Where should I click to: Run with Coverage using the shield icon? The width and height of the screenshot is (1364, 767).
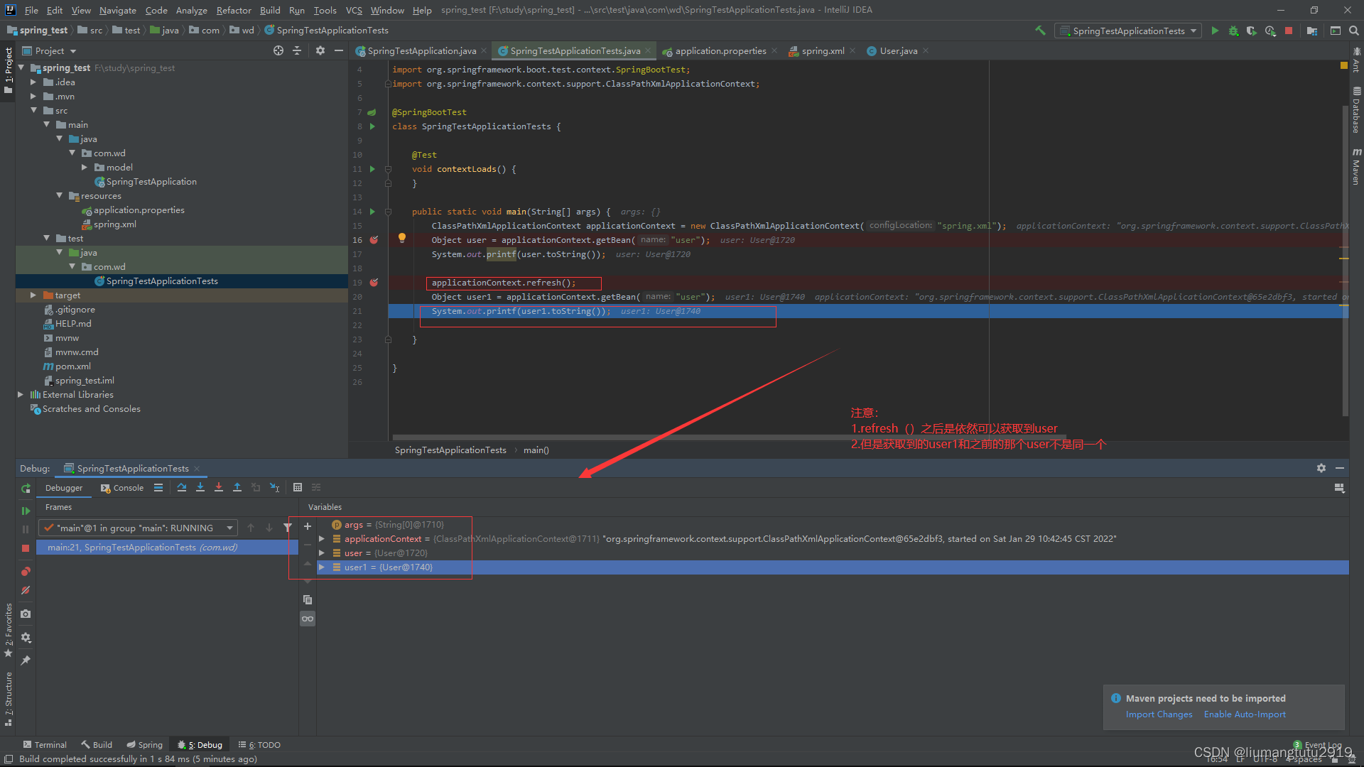[x=1251, y=31]
